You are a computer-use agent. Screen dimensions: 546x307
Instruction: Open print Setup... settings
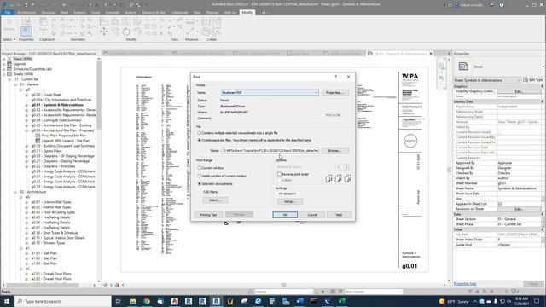coord(290,201)
